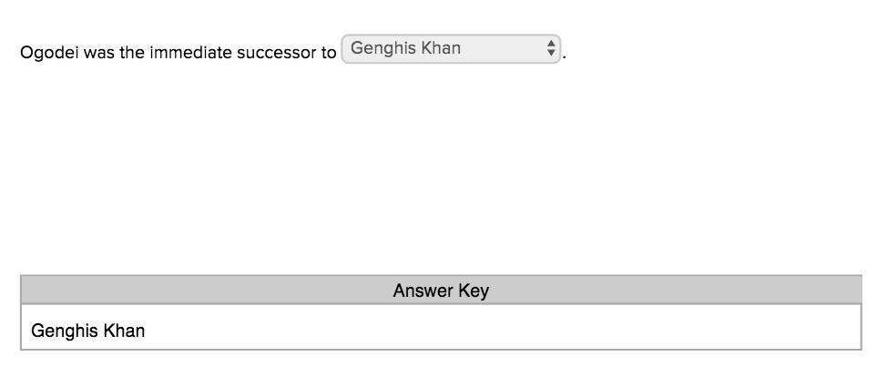Click the 'Genghis Khan' text inside the dropdown
The image size is (887, 377).
click(x=405, y=49)
